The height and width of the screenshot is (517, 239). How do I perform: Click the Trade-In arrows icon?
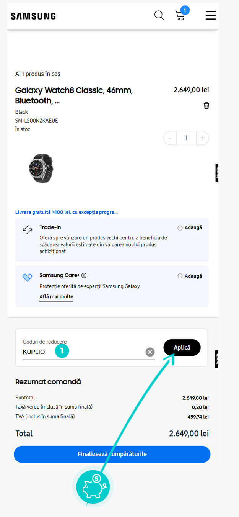[x=28, y=229]
